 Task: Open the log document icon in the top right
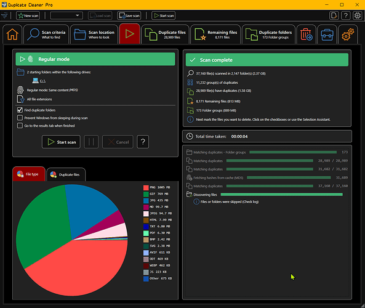tap(334, 15)
